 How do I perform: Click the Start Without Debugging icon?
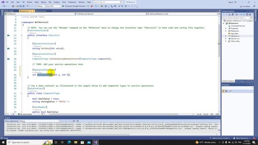[x=88, y=6]
